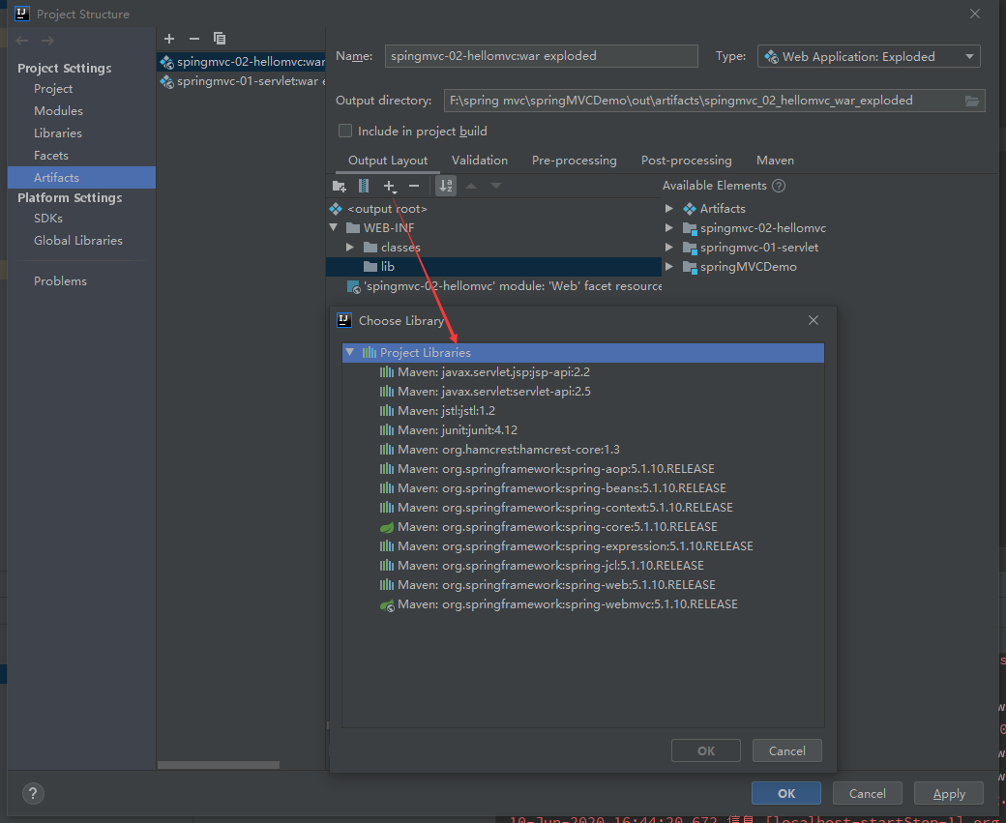The image size is (1006, 823).
Task: Go to Libraries settings
Action: coord(58,133)
